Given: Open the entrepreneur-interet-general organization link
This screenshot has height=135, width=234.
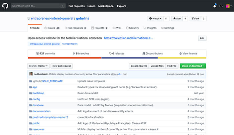Looking at the screenshot, I should pos(52,18).
